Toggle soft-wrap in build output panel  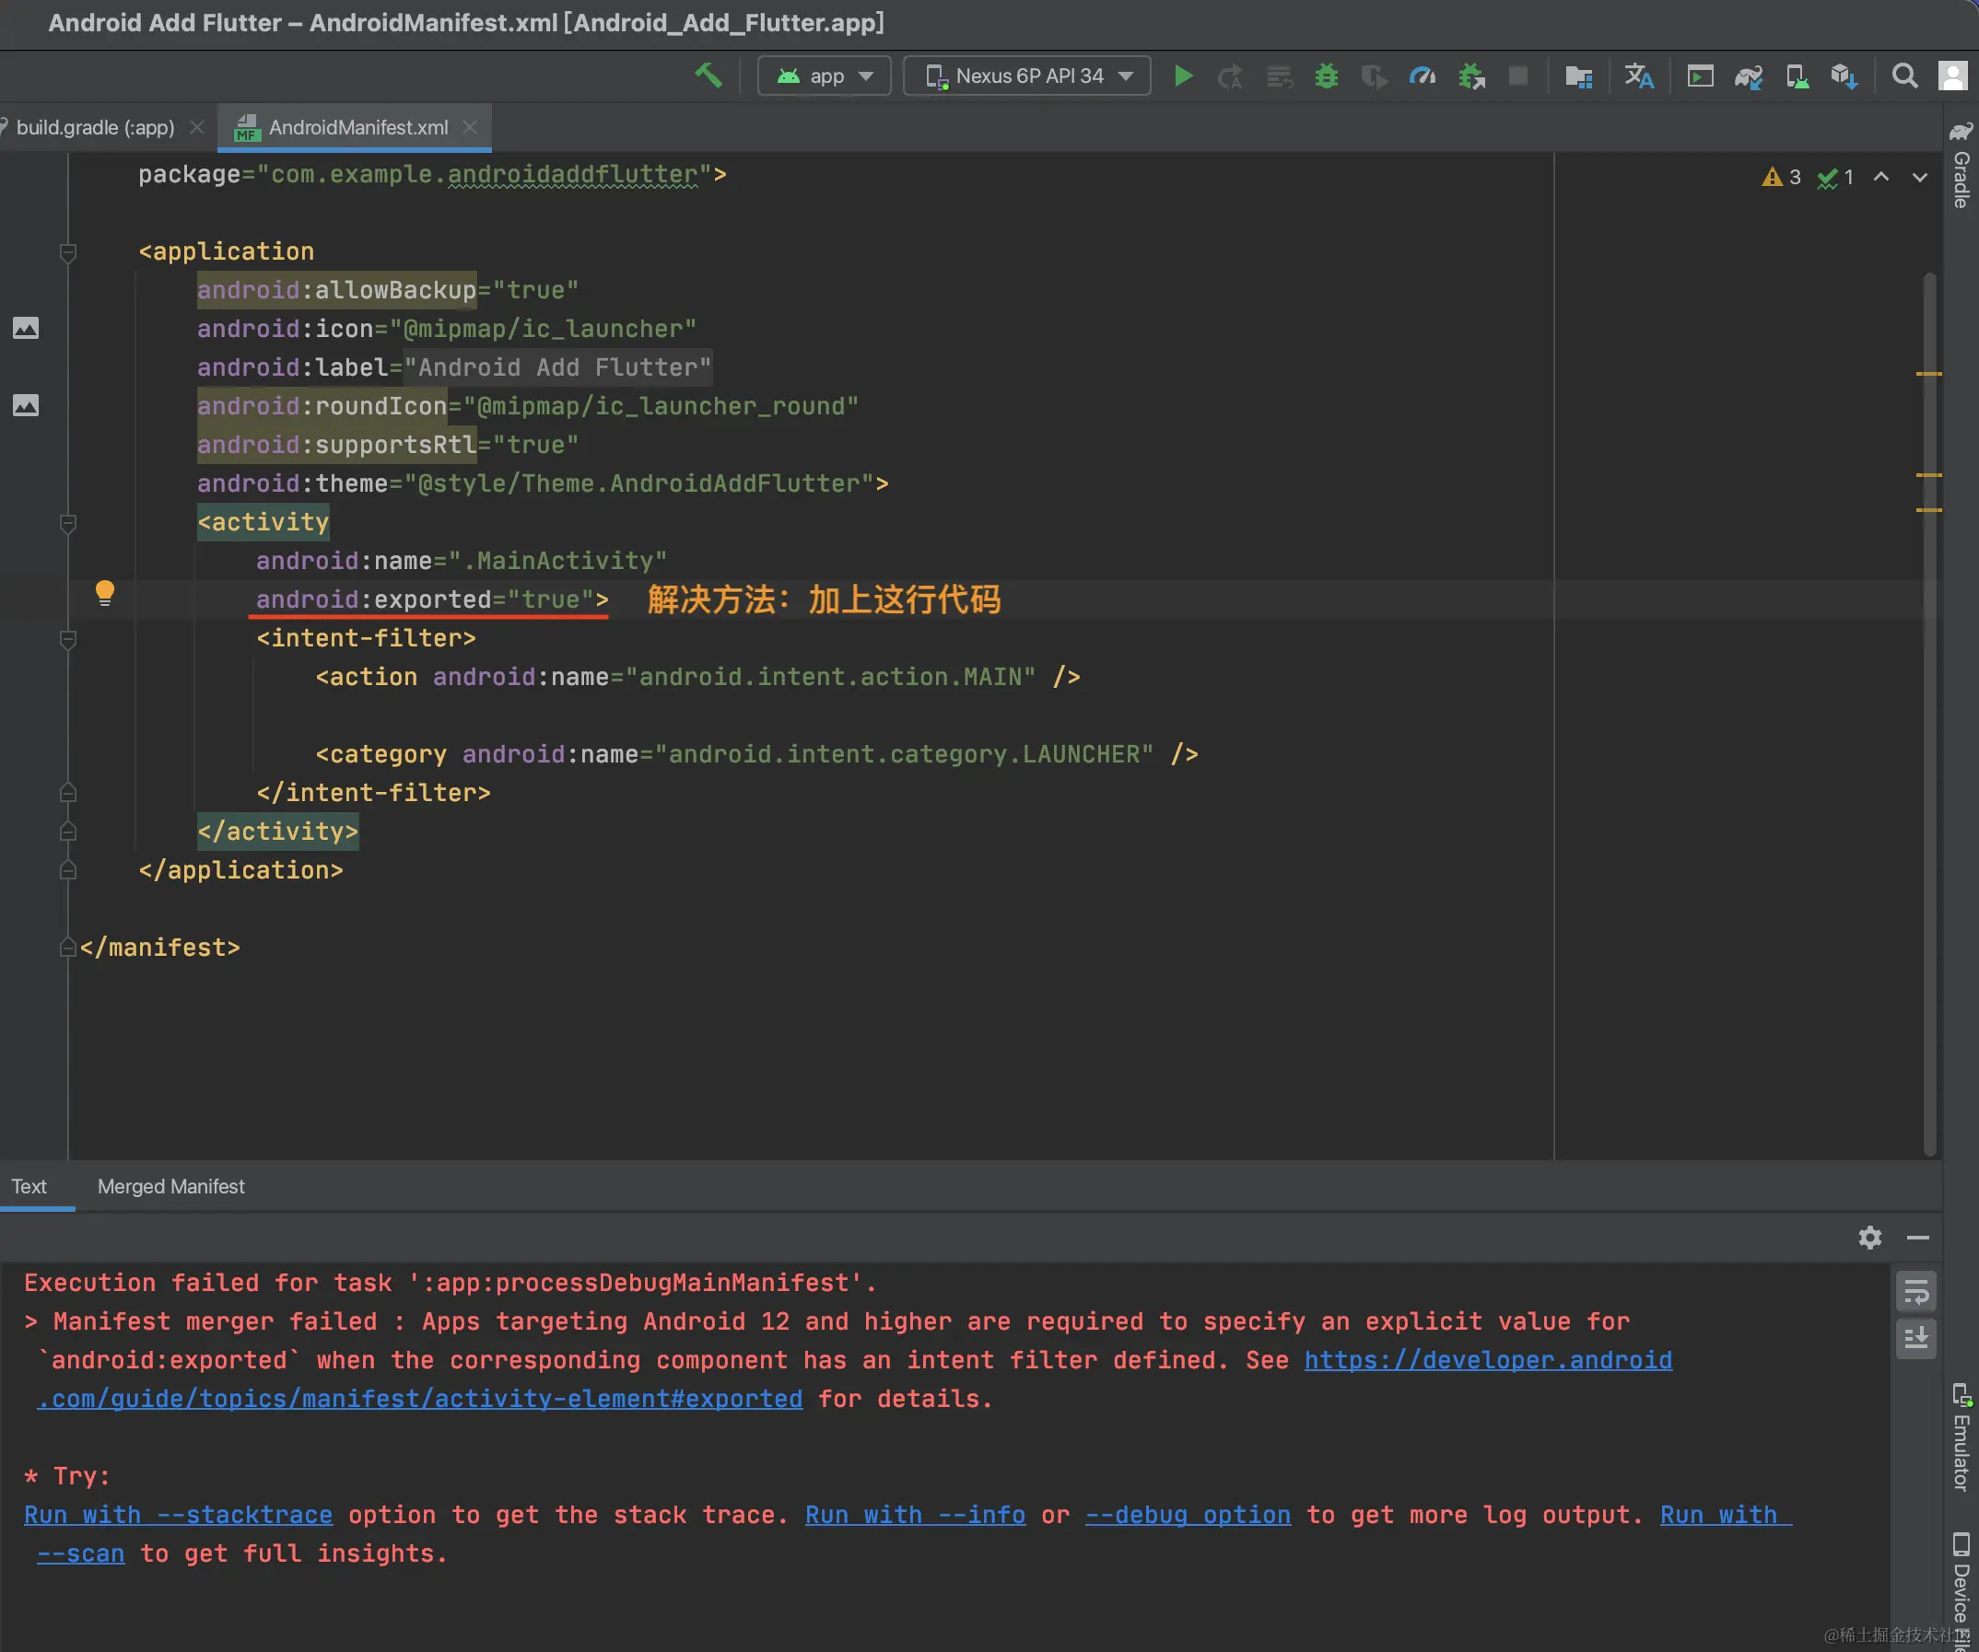pos(1915,1292)
